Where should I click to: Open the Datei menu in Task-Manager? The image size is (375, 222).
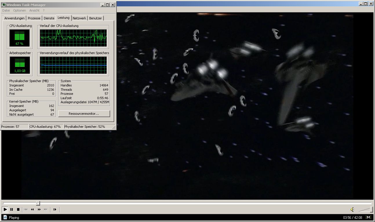(x=6, y=10)
